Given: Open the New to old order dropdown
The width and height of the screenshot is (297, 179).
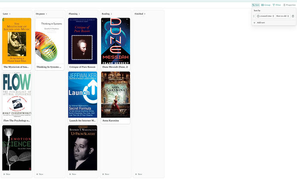Looking at the screenshot, I should tap(283, 16).
